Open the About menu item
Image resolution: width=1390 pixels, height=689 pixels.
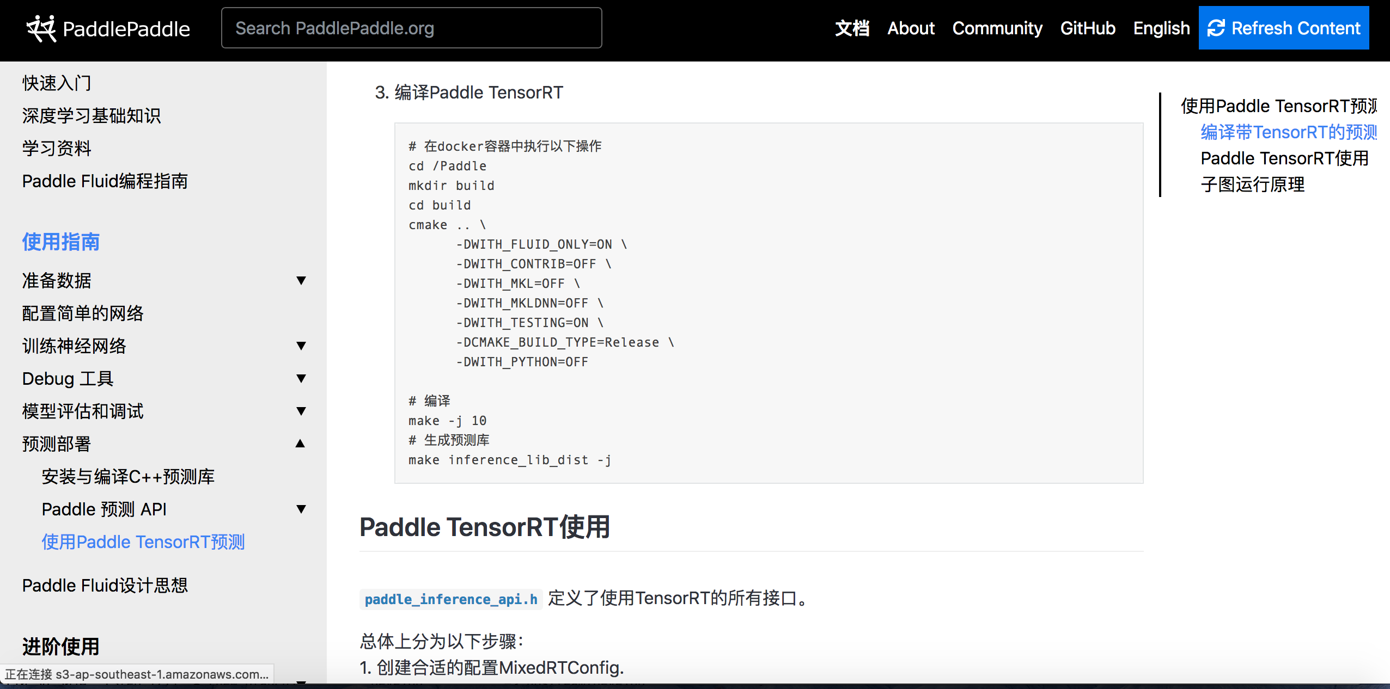tap(911, 28)
